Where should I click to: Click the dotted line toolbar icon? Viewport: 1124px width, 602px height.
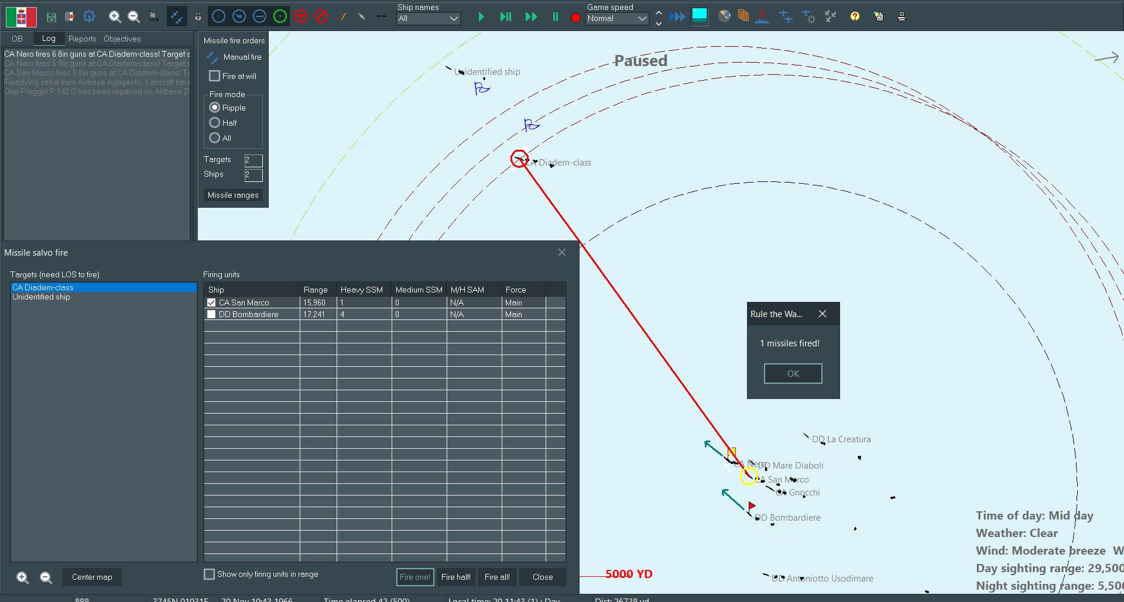coord(382,16)
